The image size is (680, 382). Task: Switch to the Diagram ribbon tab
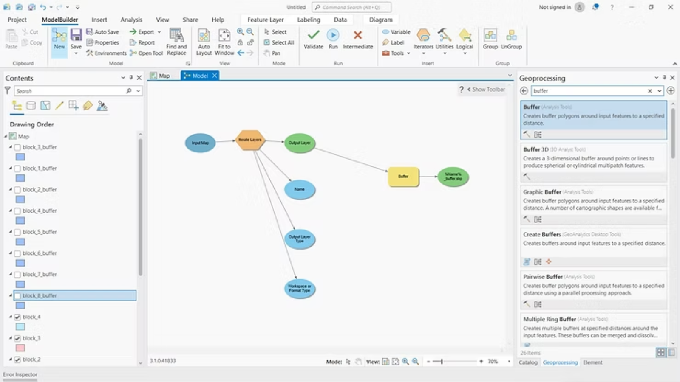tap(380, 20)
